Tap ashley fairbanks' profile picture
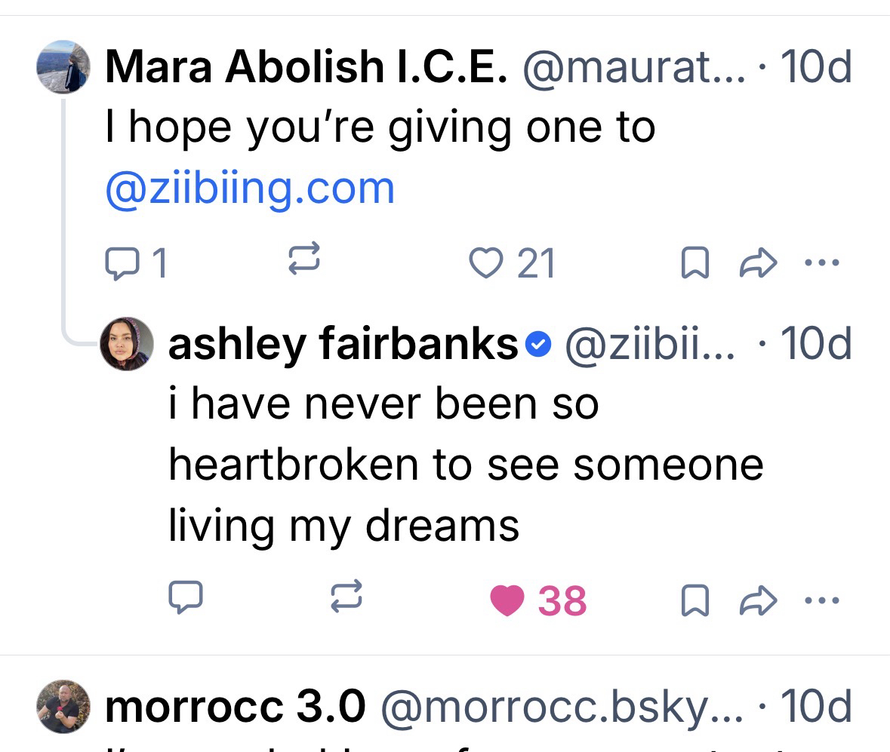The image size is (890, 752). coord(127,344)
